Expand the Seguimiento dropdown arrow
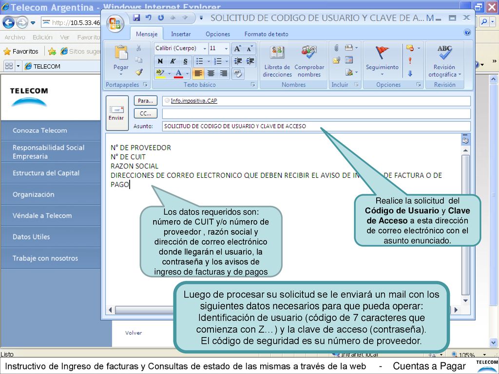Screen dimensions: 499x374 382,75
